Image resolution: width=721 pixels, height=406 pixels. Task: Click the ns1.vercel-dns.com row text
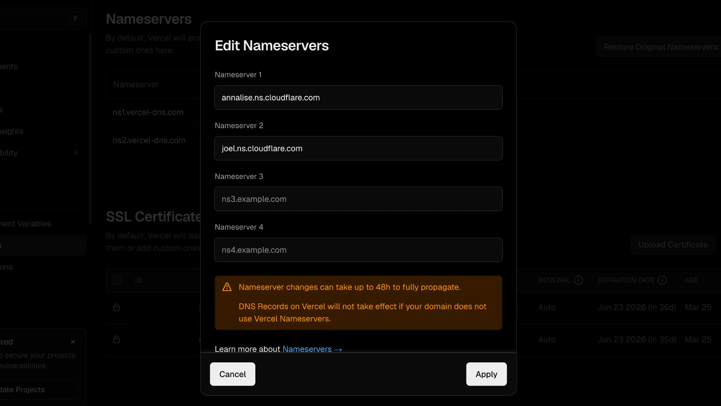pos(148,112)
